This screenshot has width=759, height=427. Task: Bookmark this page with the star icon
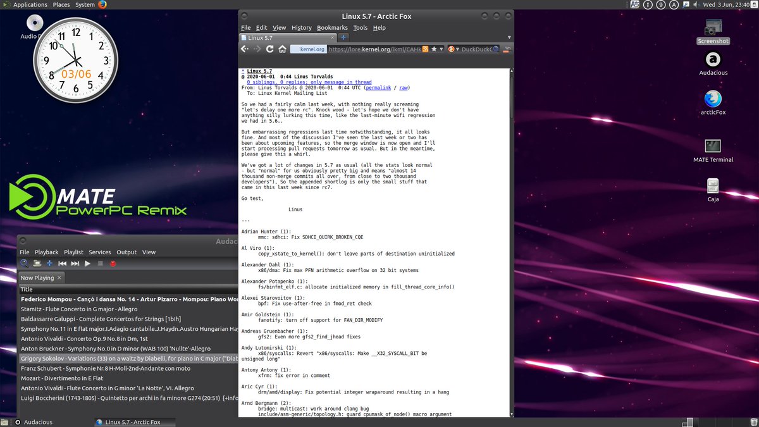coord(434,49)
